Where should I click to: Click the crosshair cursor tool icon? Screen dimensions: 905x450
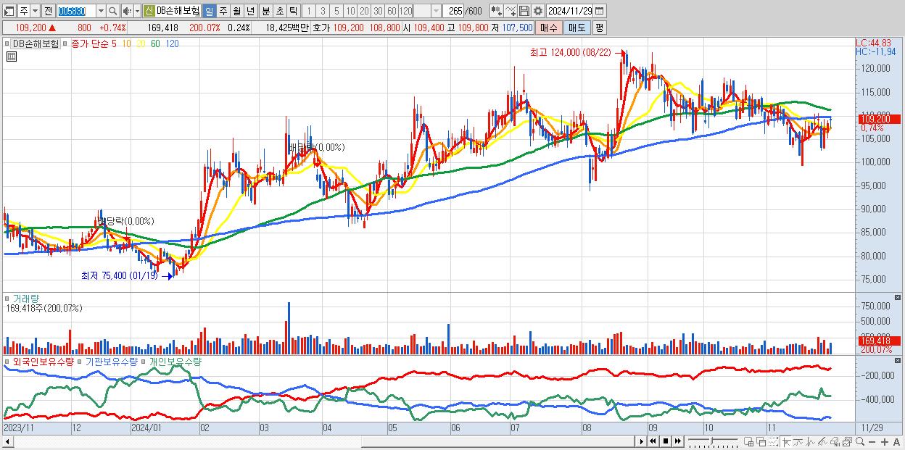(786, 441)
